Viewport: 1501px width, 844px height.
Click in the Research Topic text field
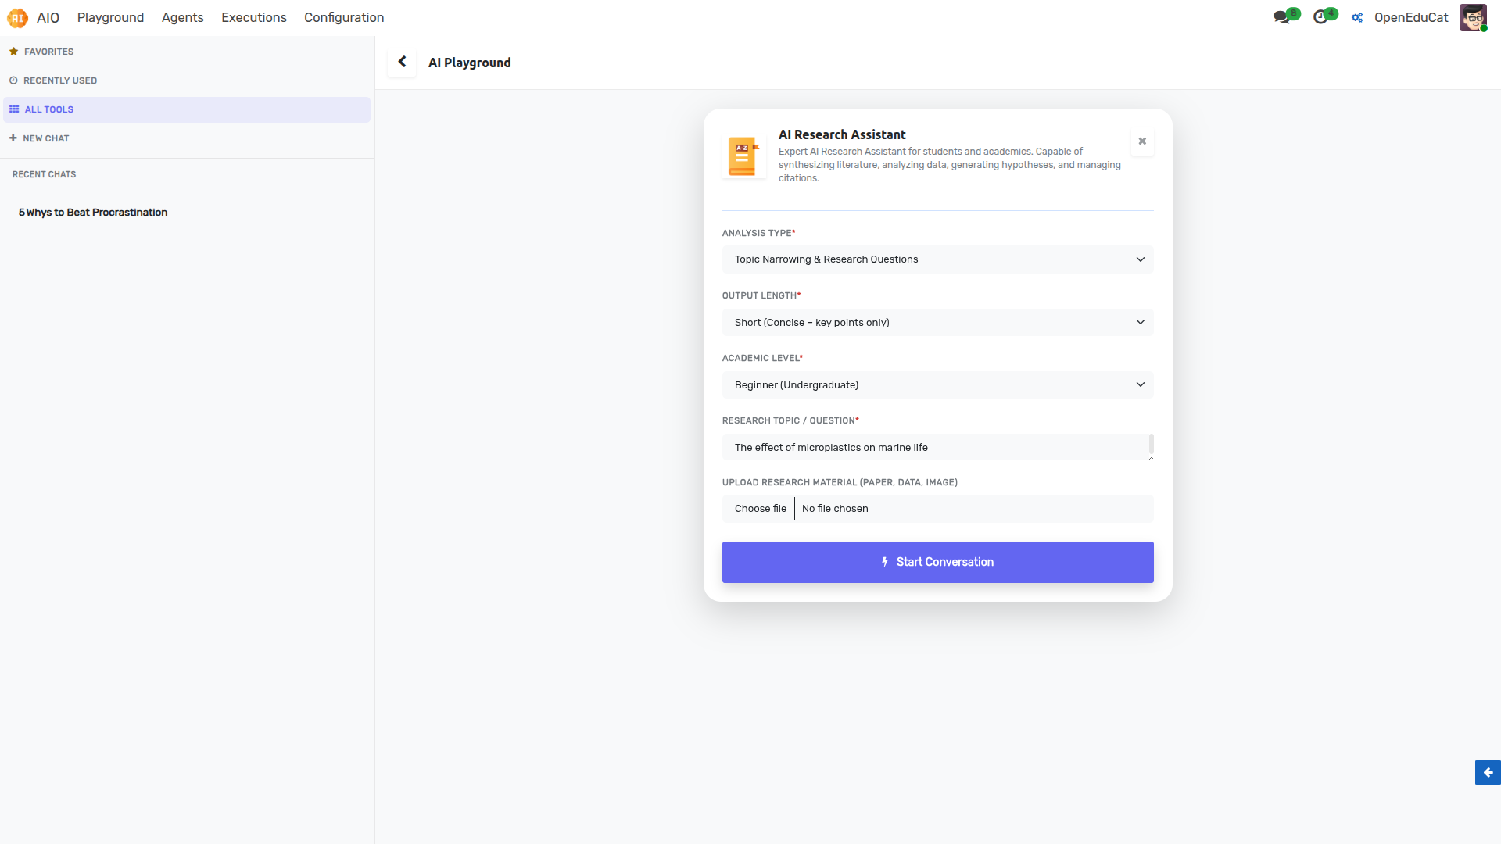point(937,447)
